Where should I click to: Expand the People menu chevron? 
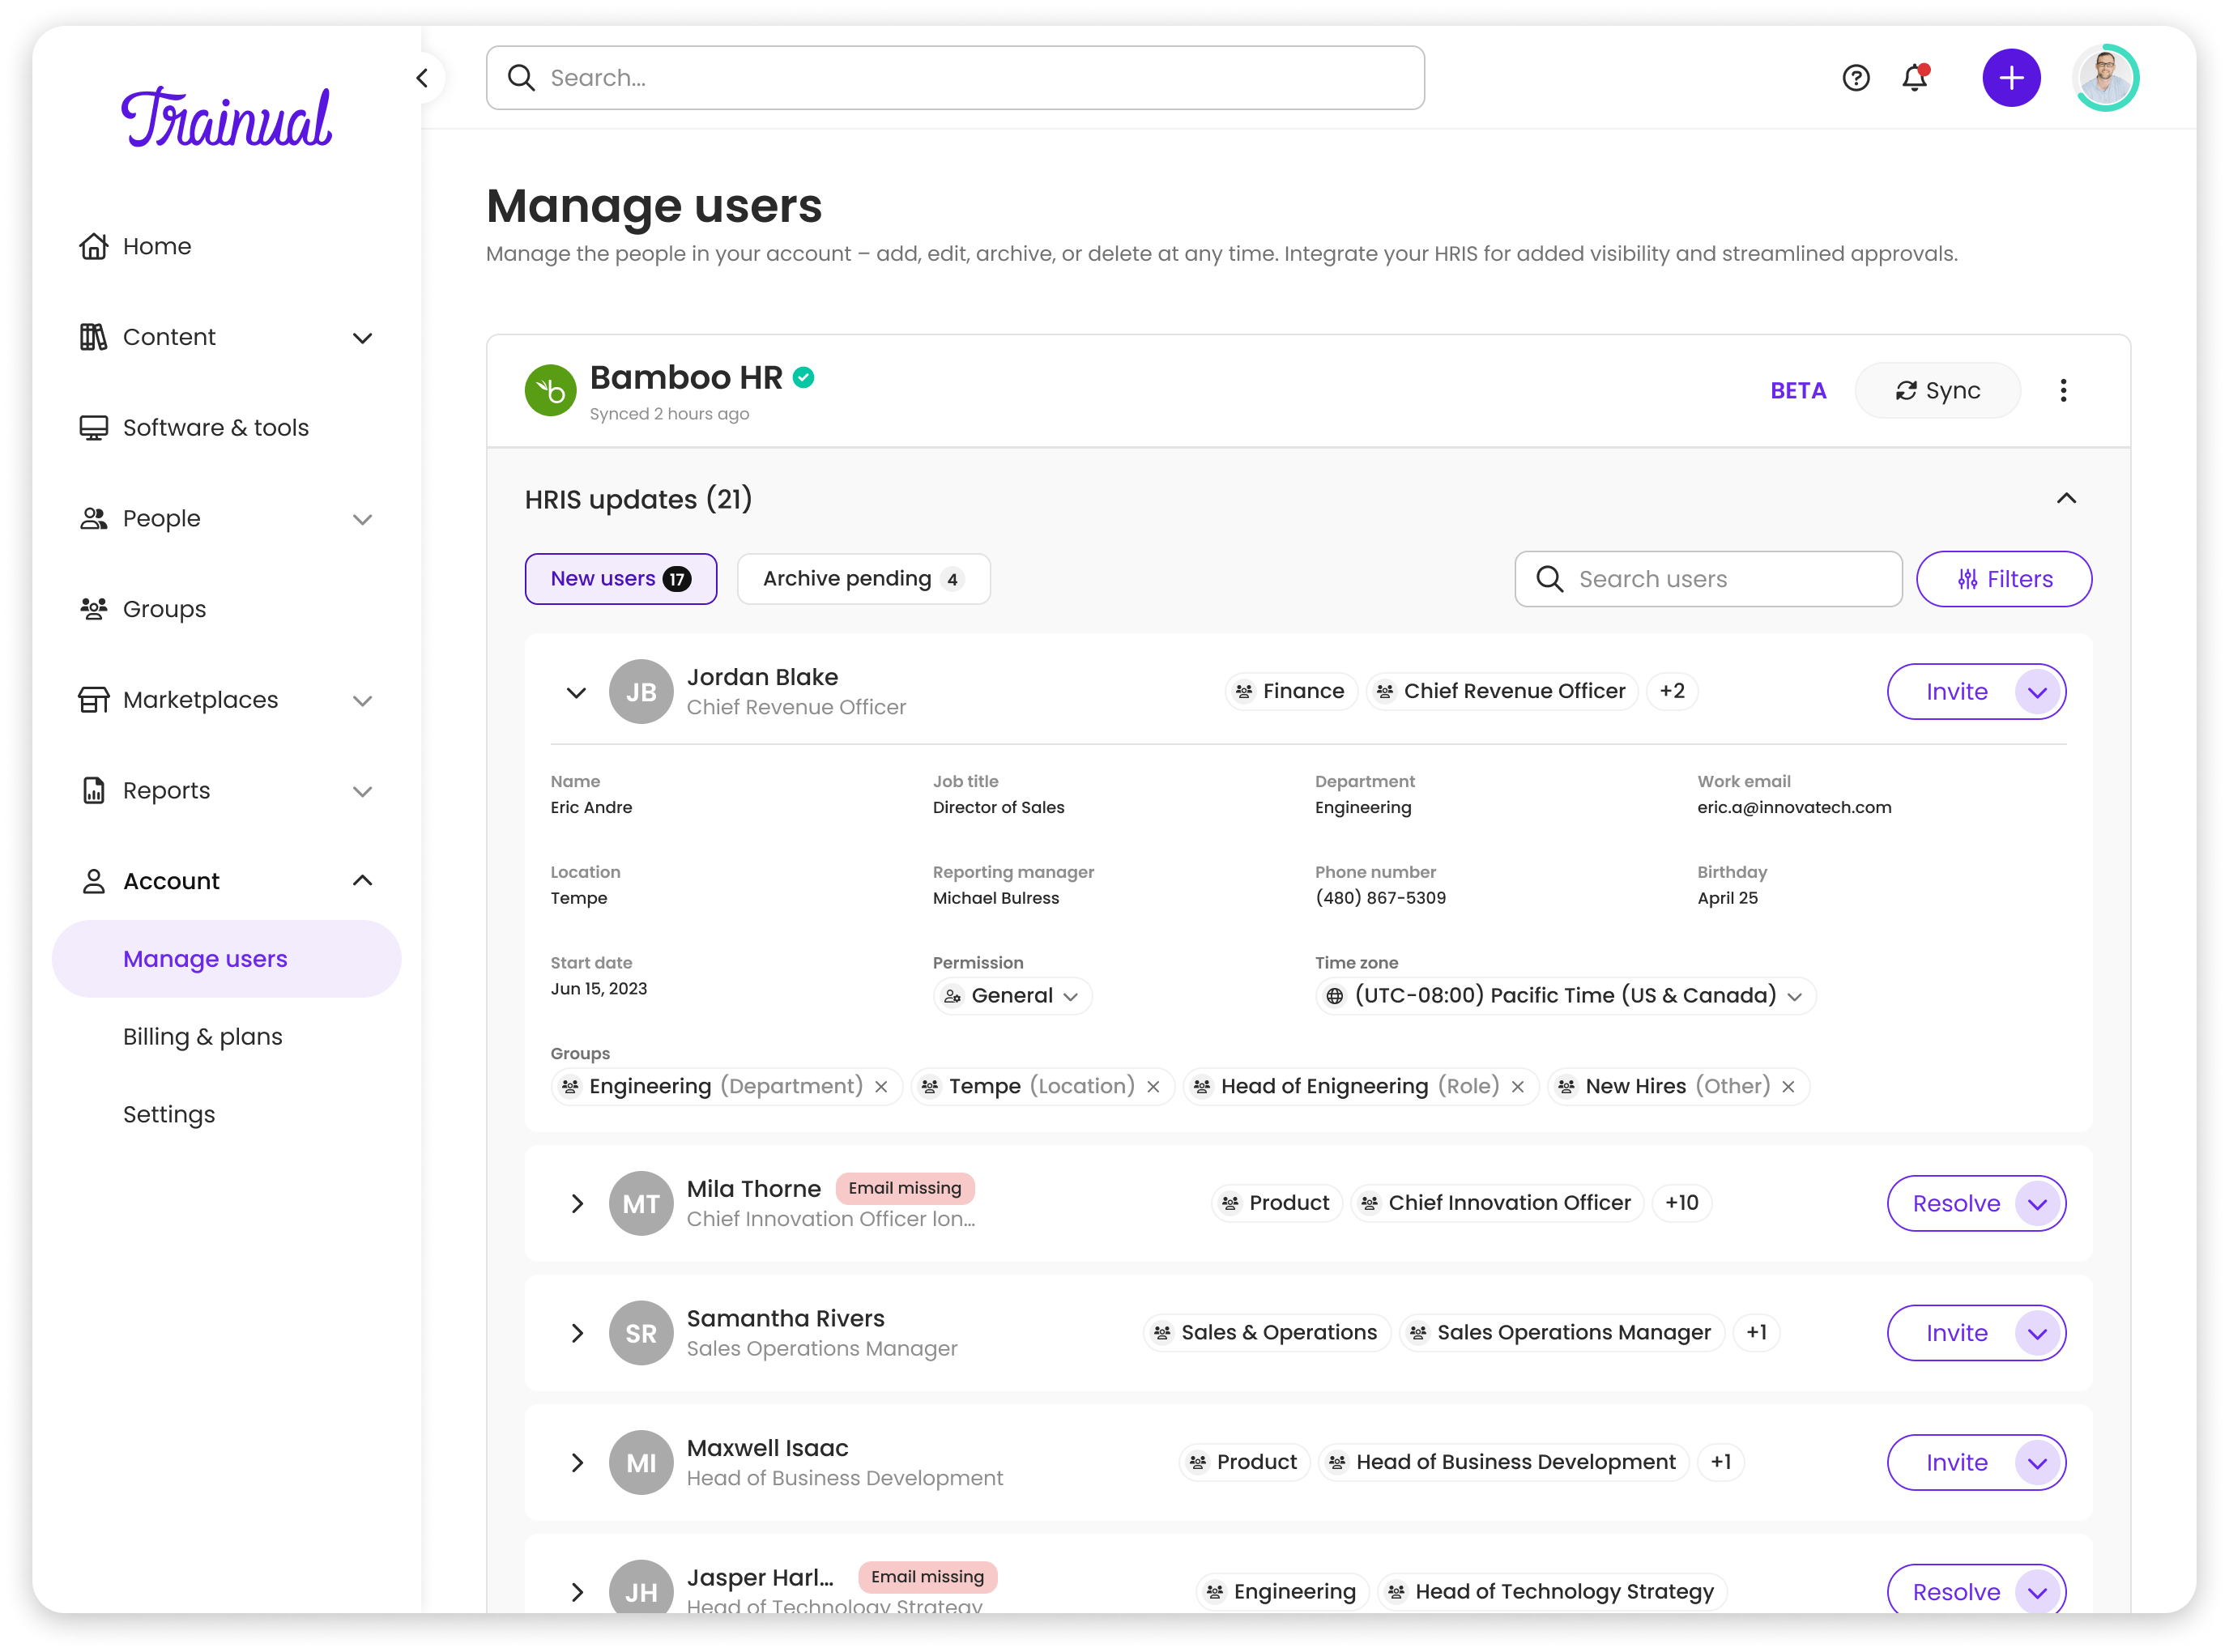coord(362,519)
